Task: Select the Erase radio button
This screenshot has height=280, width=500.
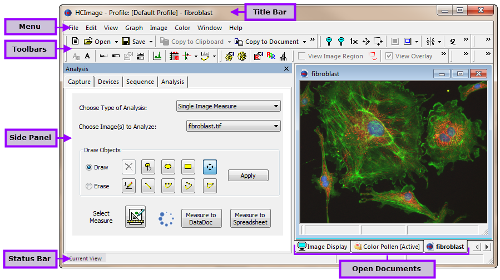Action: pyautogui.click(x=89, y=186)
